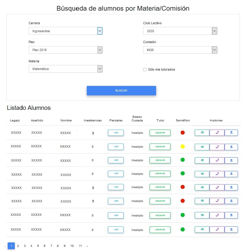The height and width of the screenshot is (251, 252).
Task: Expand the Comisión dropdown showing ING6
Action: 180,50
